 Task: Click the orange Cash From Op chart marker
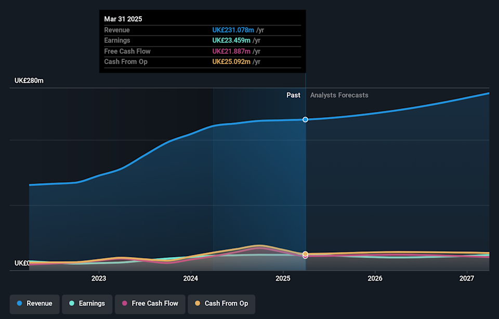[305, 254]
